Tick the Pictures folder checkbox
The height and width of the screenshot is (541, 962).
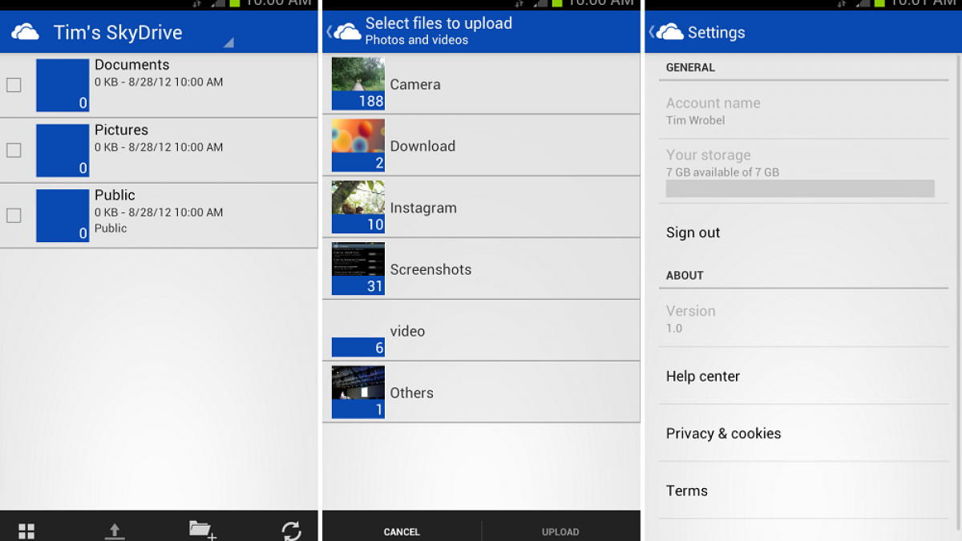(14, 150)
